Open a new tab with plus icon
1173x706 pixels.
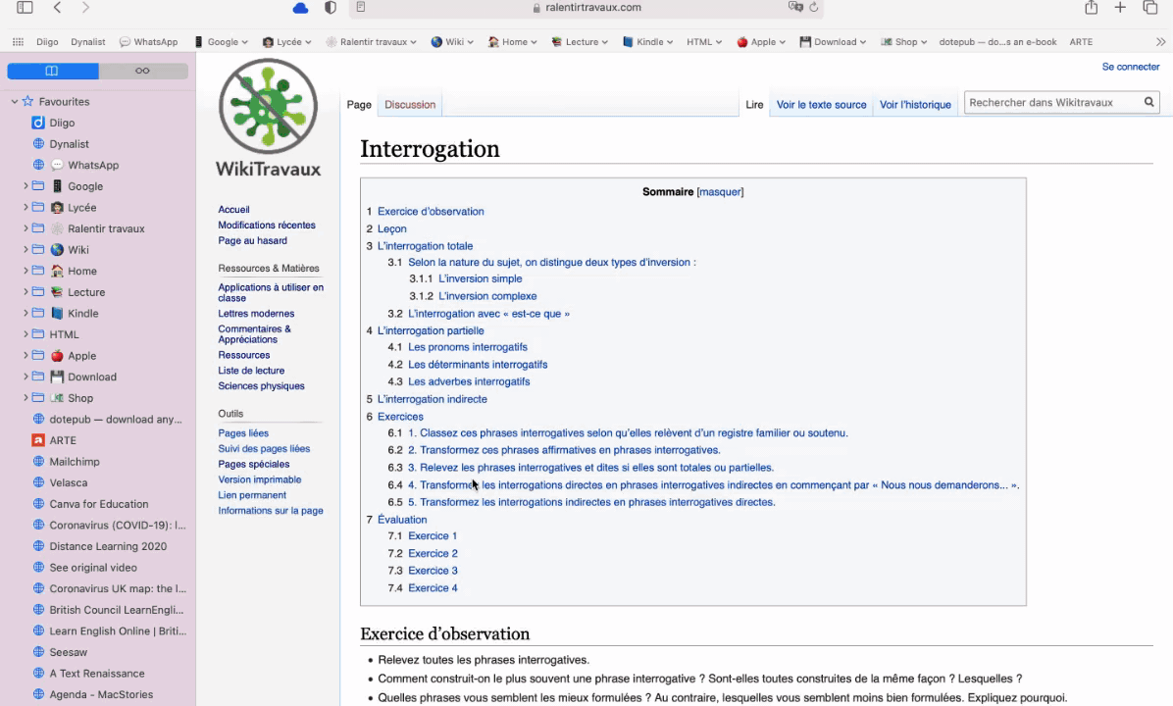coord(1120,8)
